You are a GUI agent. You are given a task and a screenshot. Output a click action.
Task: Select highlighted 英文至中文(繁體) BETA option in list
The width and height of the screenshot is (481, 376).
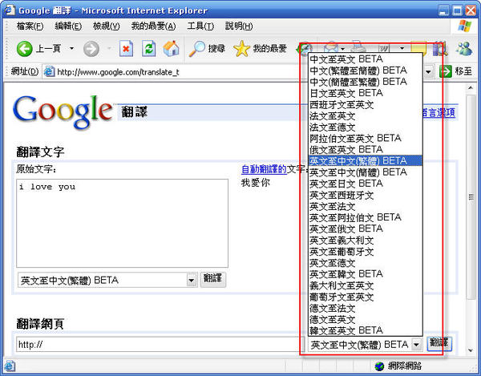[366, 160]
